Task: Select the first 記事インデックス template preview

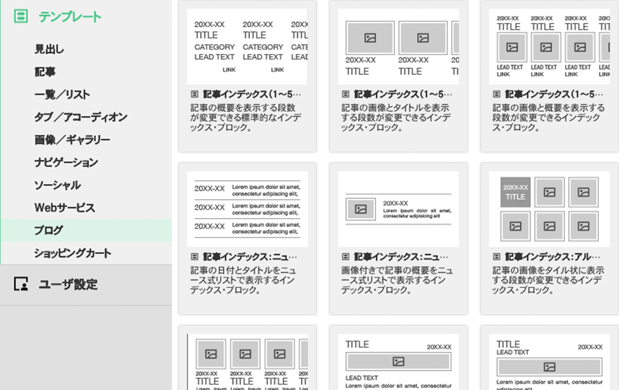Action: coord(247,46)
